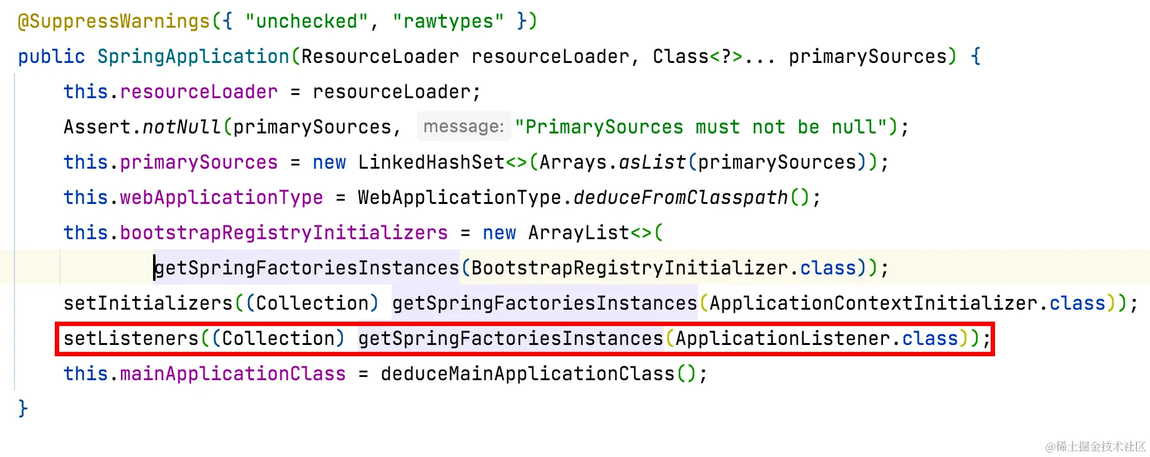Click deduceFromClasspath method call
This screenshot has width=1150, height=457.
[681, 198]
